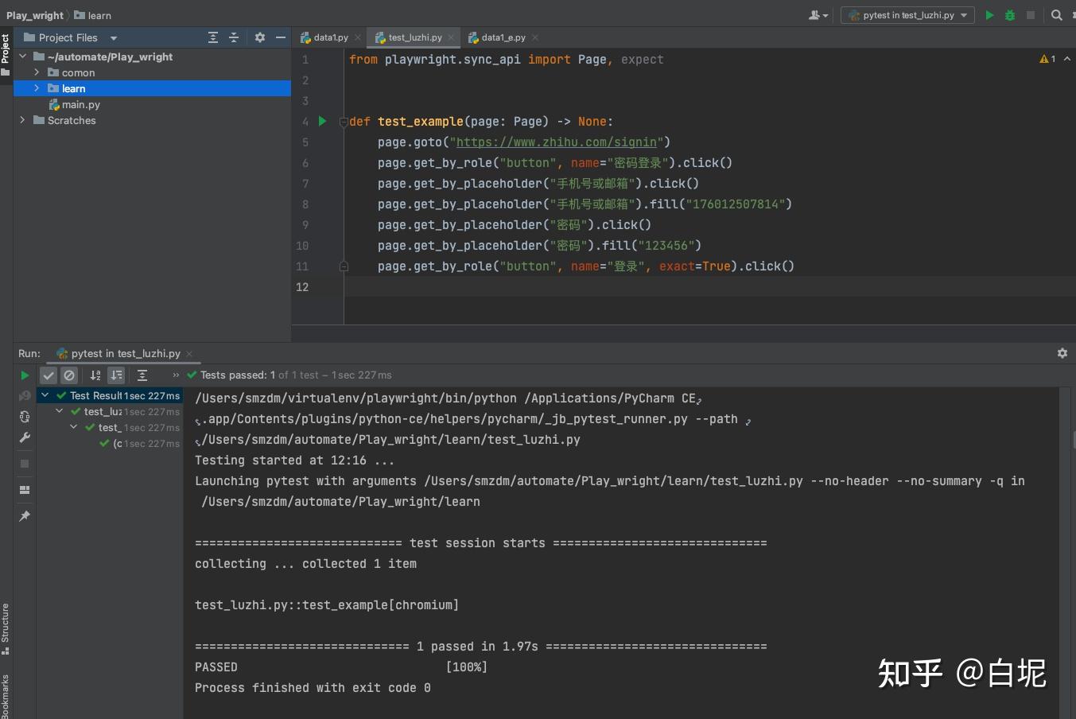
Task: Expand all in Project tool window
Action: point(213,37)
